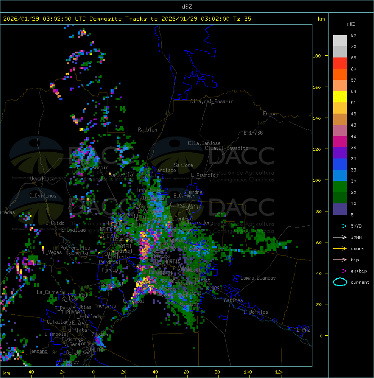Click the '30HM' legend label

click(x=356, y=237)
